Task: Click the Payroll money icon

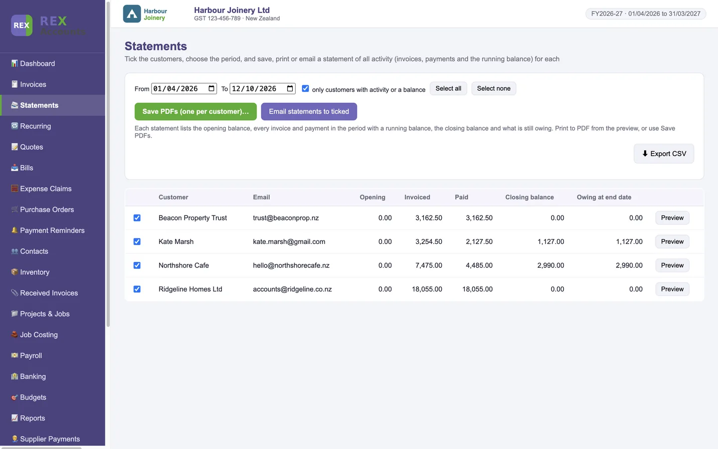Action: (x=14, y=356)
